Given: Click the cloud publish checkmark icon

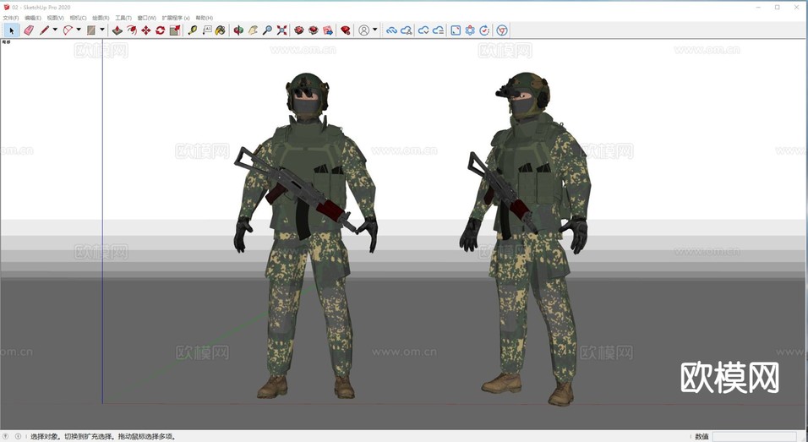Looking at the screenshot, I should 423,30.
